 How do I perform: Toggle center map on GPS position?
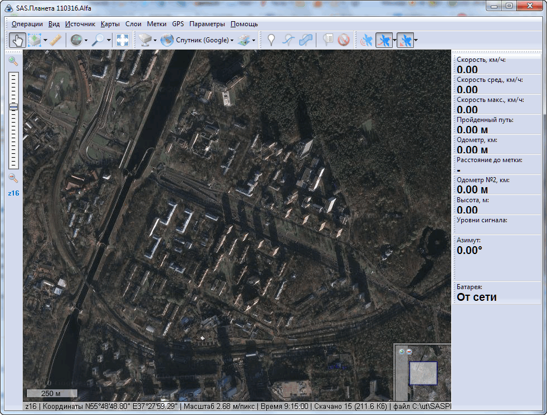pyautogui.click(x=405, y=40)
